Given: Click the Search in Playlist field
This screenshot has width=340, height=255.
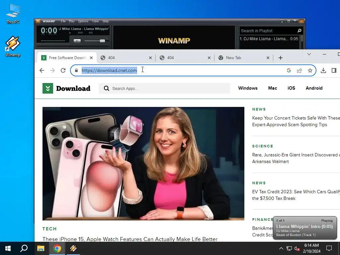Looking at the screenshot, I should [268, 31].
